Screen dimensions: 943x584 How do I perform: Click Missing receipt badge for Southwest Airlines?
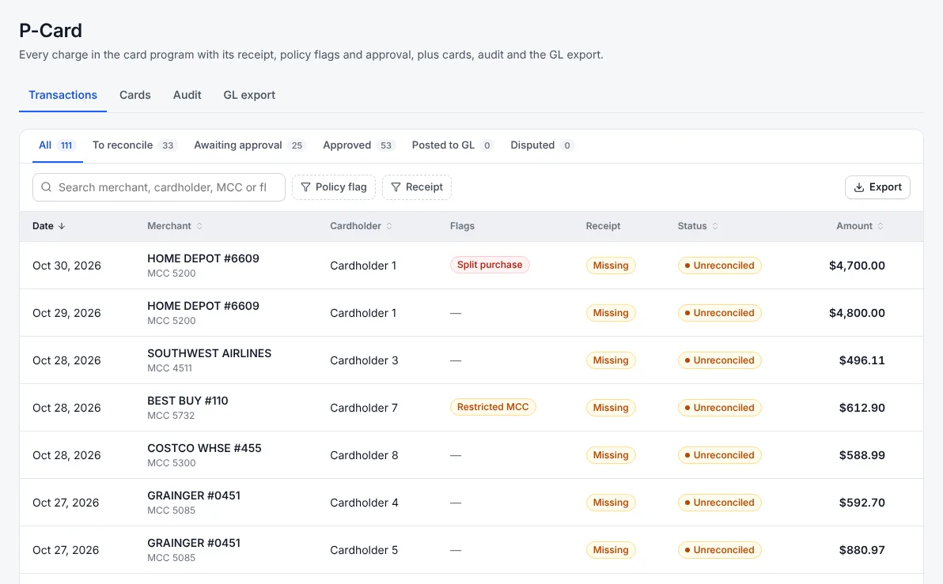coord(611,360)
